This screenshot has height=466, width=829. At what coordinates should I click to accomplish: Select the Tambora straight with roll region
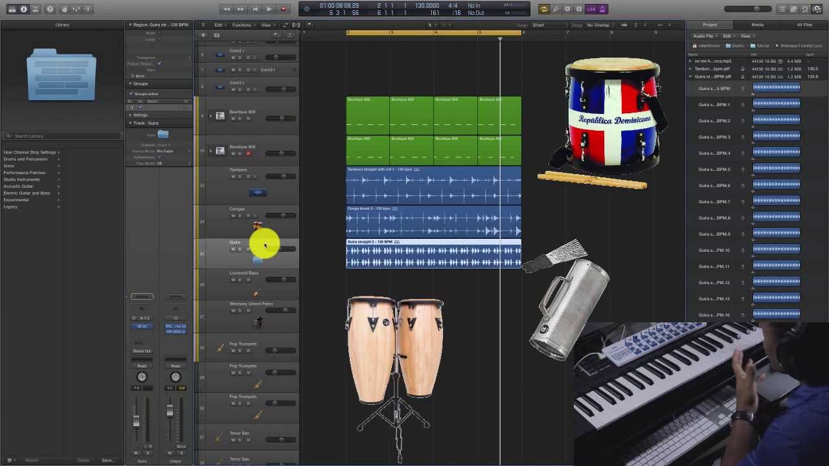pyautogui.click(x=433, y=184)
